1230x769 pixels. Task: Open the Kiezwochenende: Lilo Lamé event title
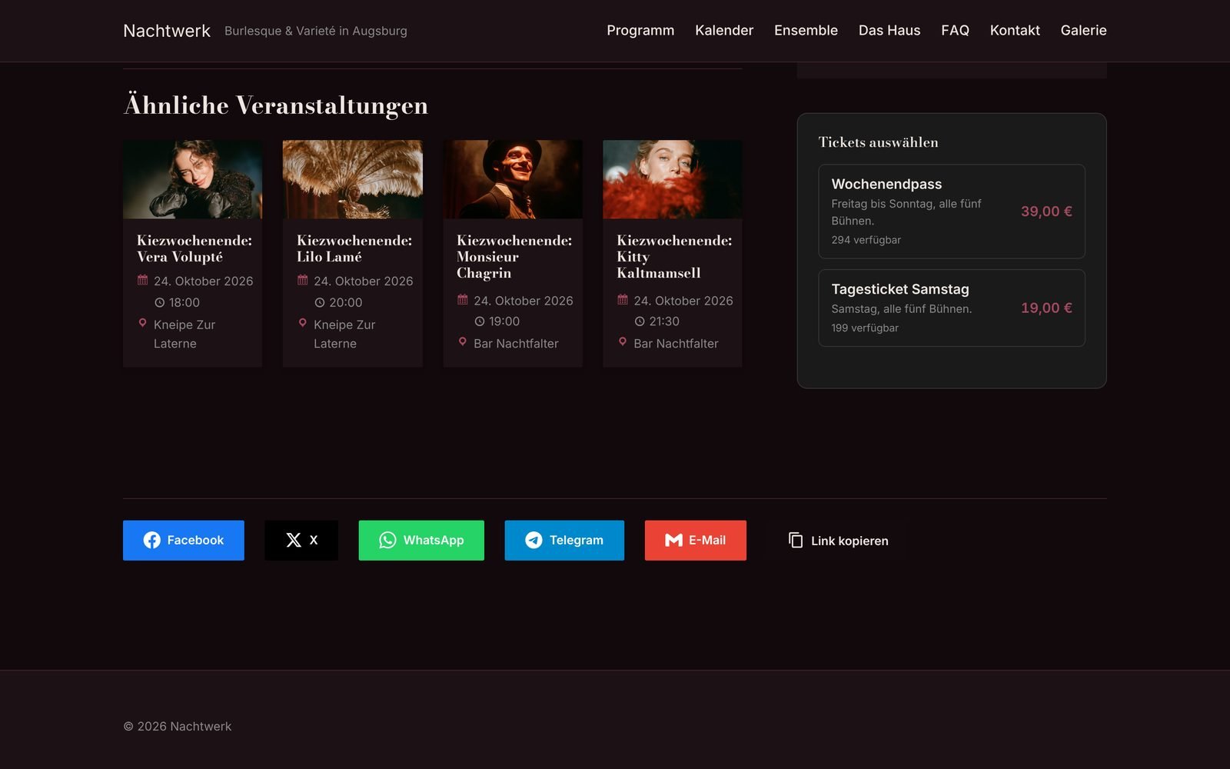coord(354,248)
